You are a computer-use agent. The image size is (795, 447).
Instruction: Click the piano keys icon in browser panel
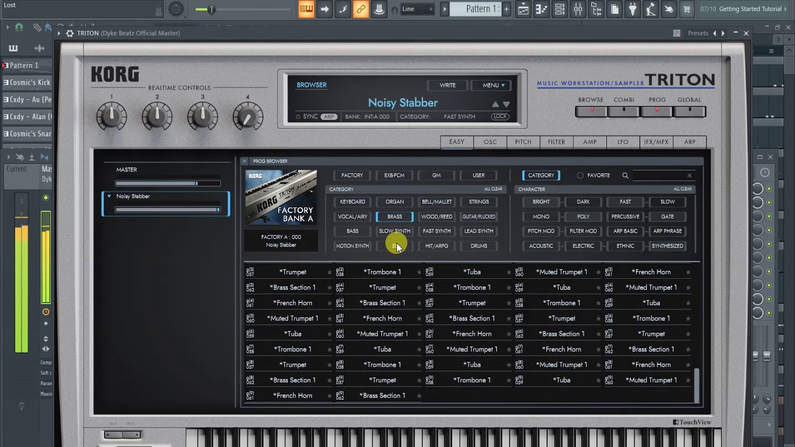point(13,48)
